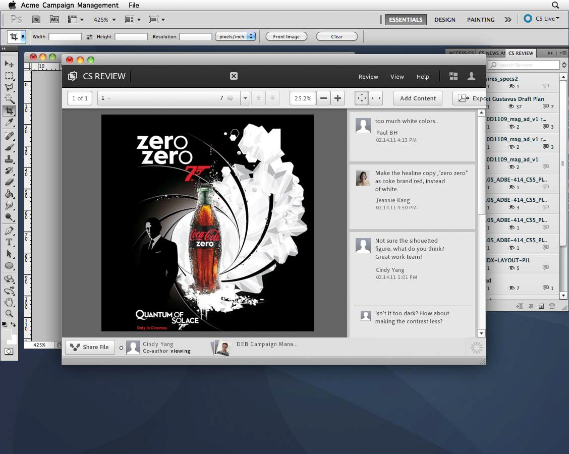Select the Type tool
Image resolution: width=569 pixels, height=454 pixels.
click(9, 242)
